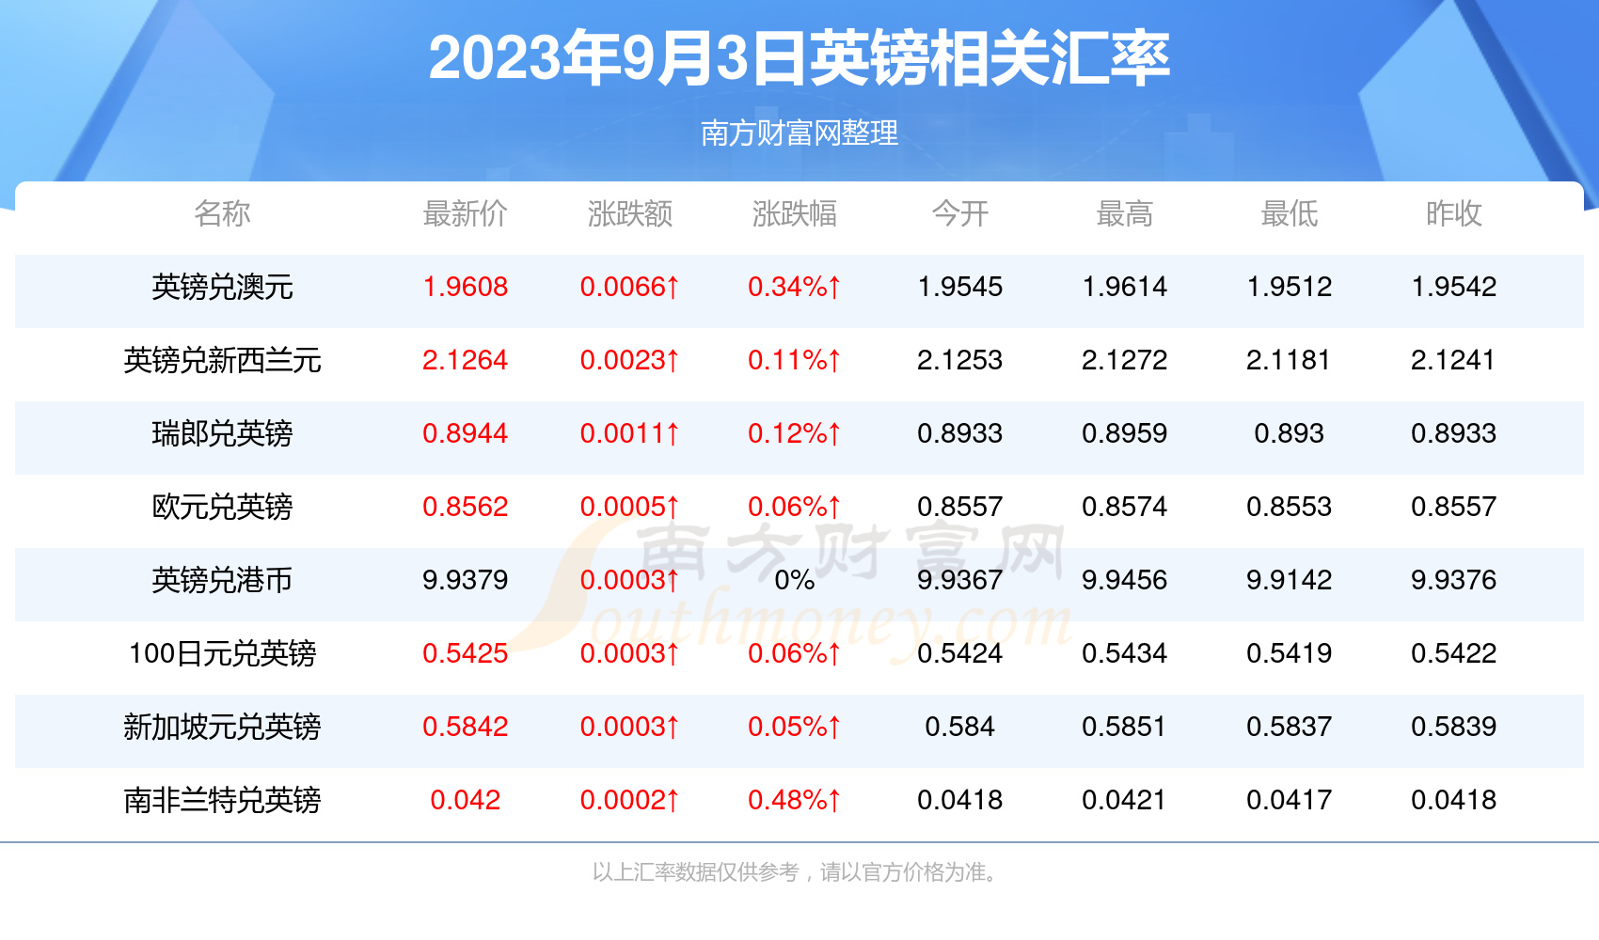Image resolution: width=1599 pixels, height=940 pixels.
Task: Click latest price 0.8562
Action: click(465, 507)
